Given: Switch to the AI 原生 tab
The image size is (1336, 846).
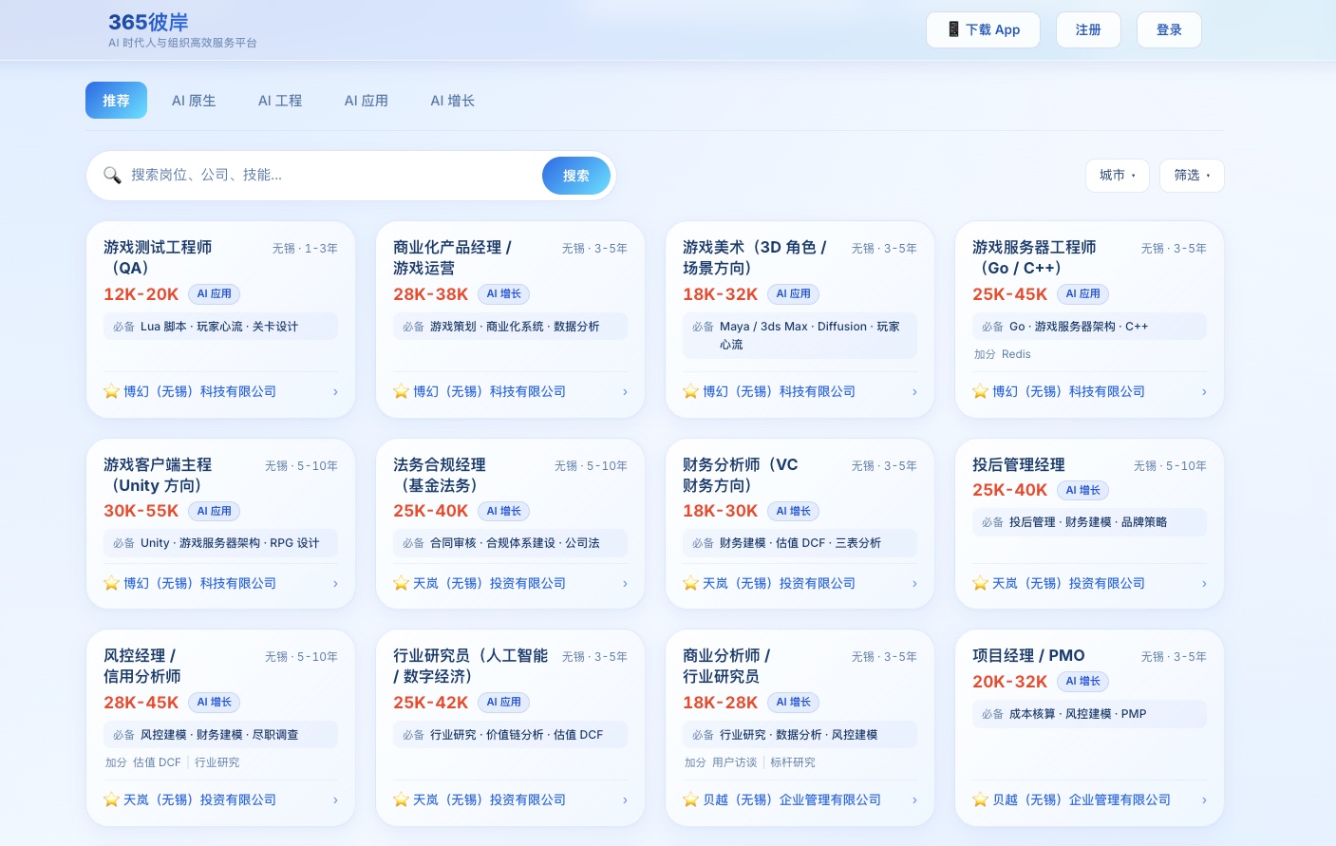Looking at the screenshot, I should (x=194, y=101).
